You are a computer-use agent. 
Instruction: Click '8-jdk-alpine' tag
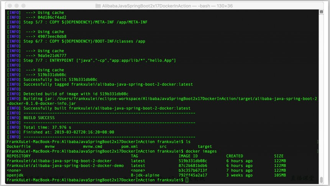click(145, 175)
